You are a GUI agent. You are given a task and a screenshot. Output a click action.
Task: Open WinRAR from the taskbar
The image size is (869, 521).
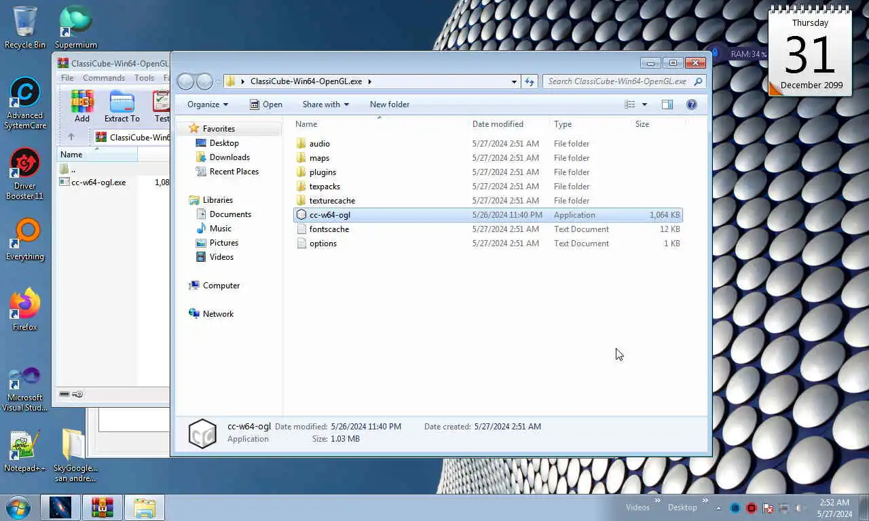(103, 507)
